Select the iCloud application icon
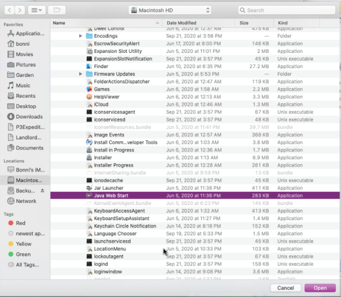Image resolution: width=341 pixels, height=297 pixels. click(89, 104)
